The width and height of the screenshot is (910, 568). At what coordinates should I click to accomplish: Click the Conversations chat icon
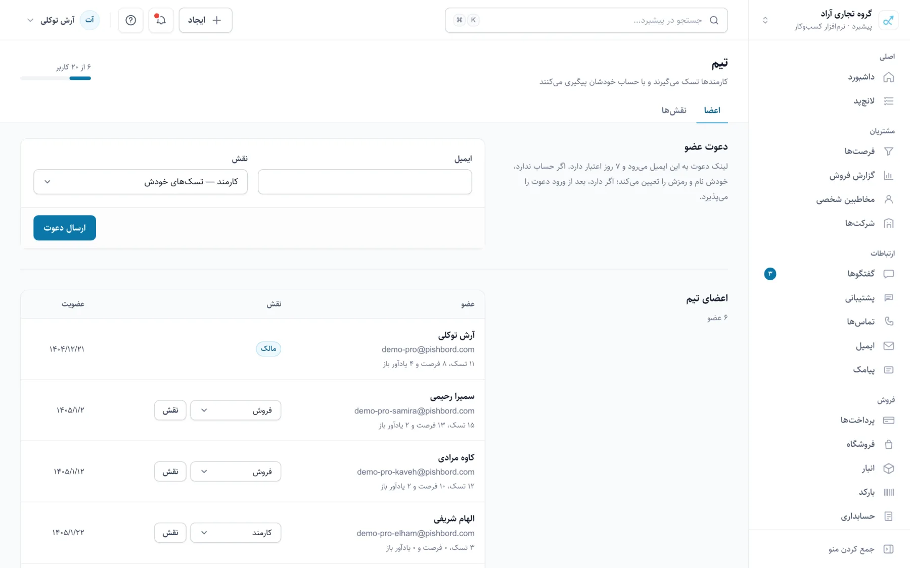(x=888, y=274)
